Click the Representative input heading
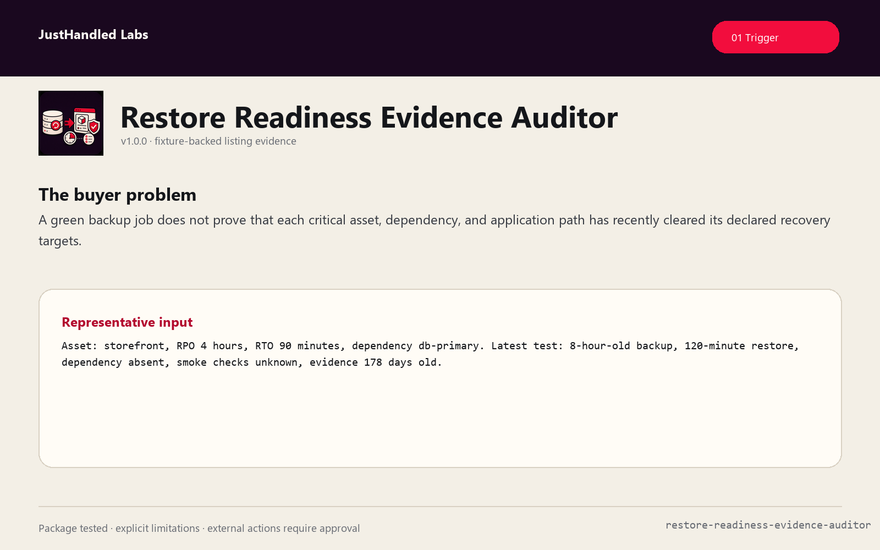880x550 pixels. (127, 322)
